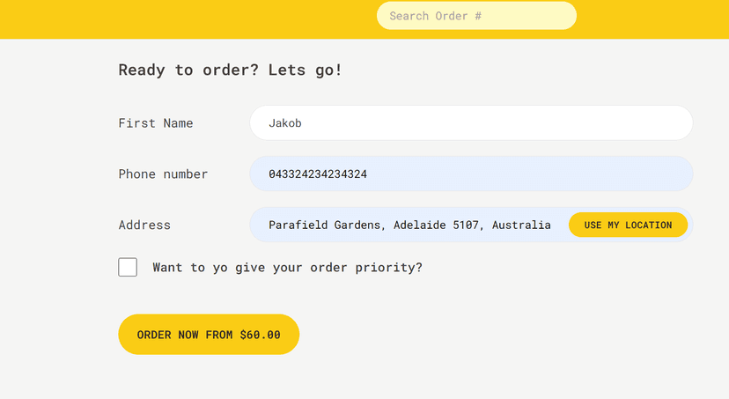Submit with ORDER NOW FROM $60.00 button

(x=209, y=335)
